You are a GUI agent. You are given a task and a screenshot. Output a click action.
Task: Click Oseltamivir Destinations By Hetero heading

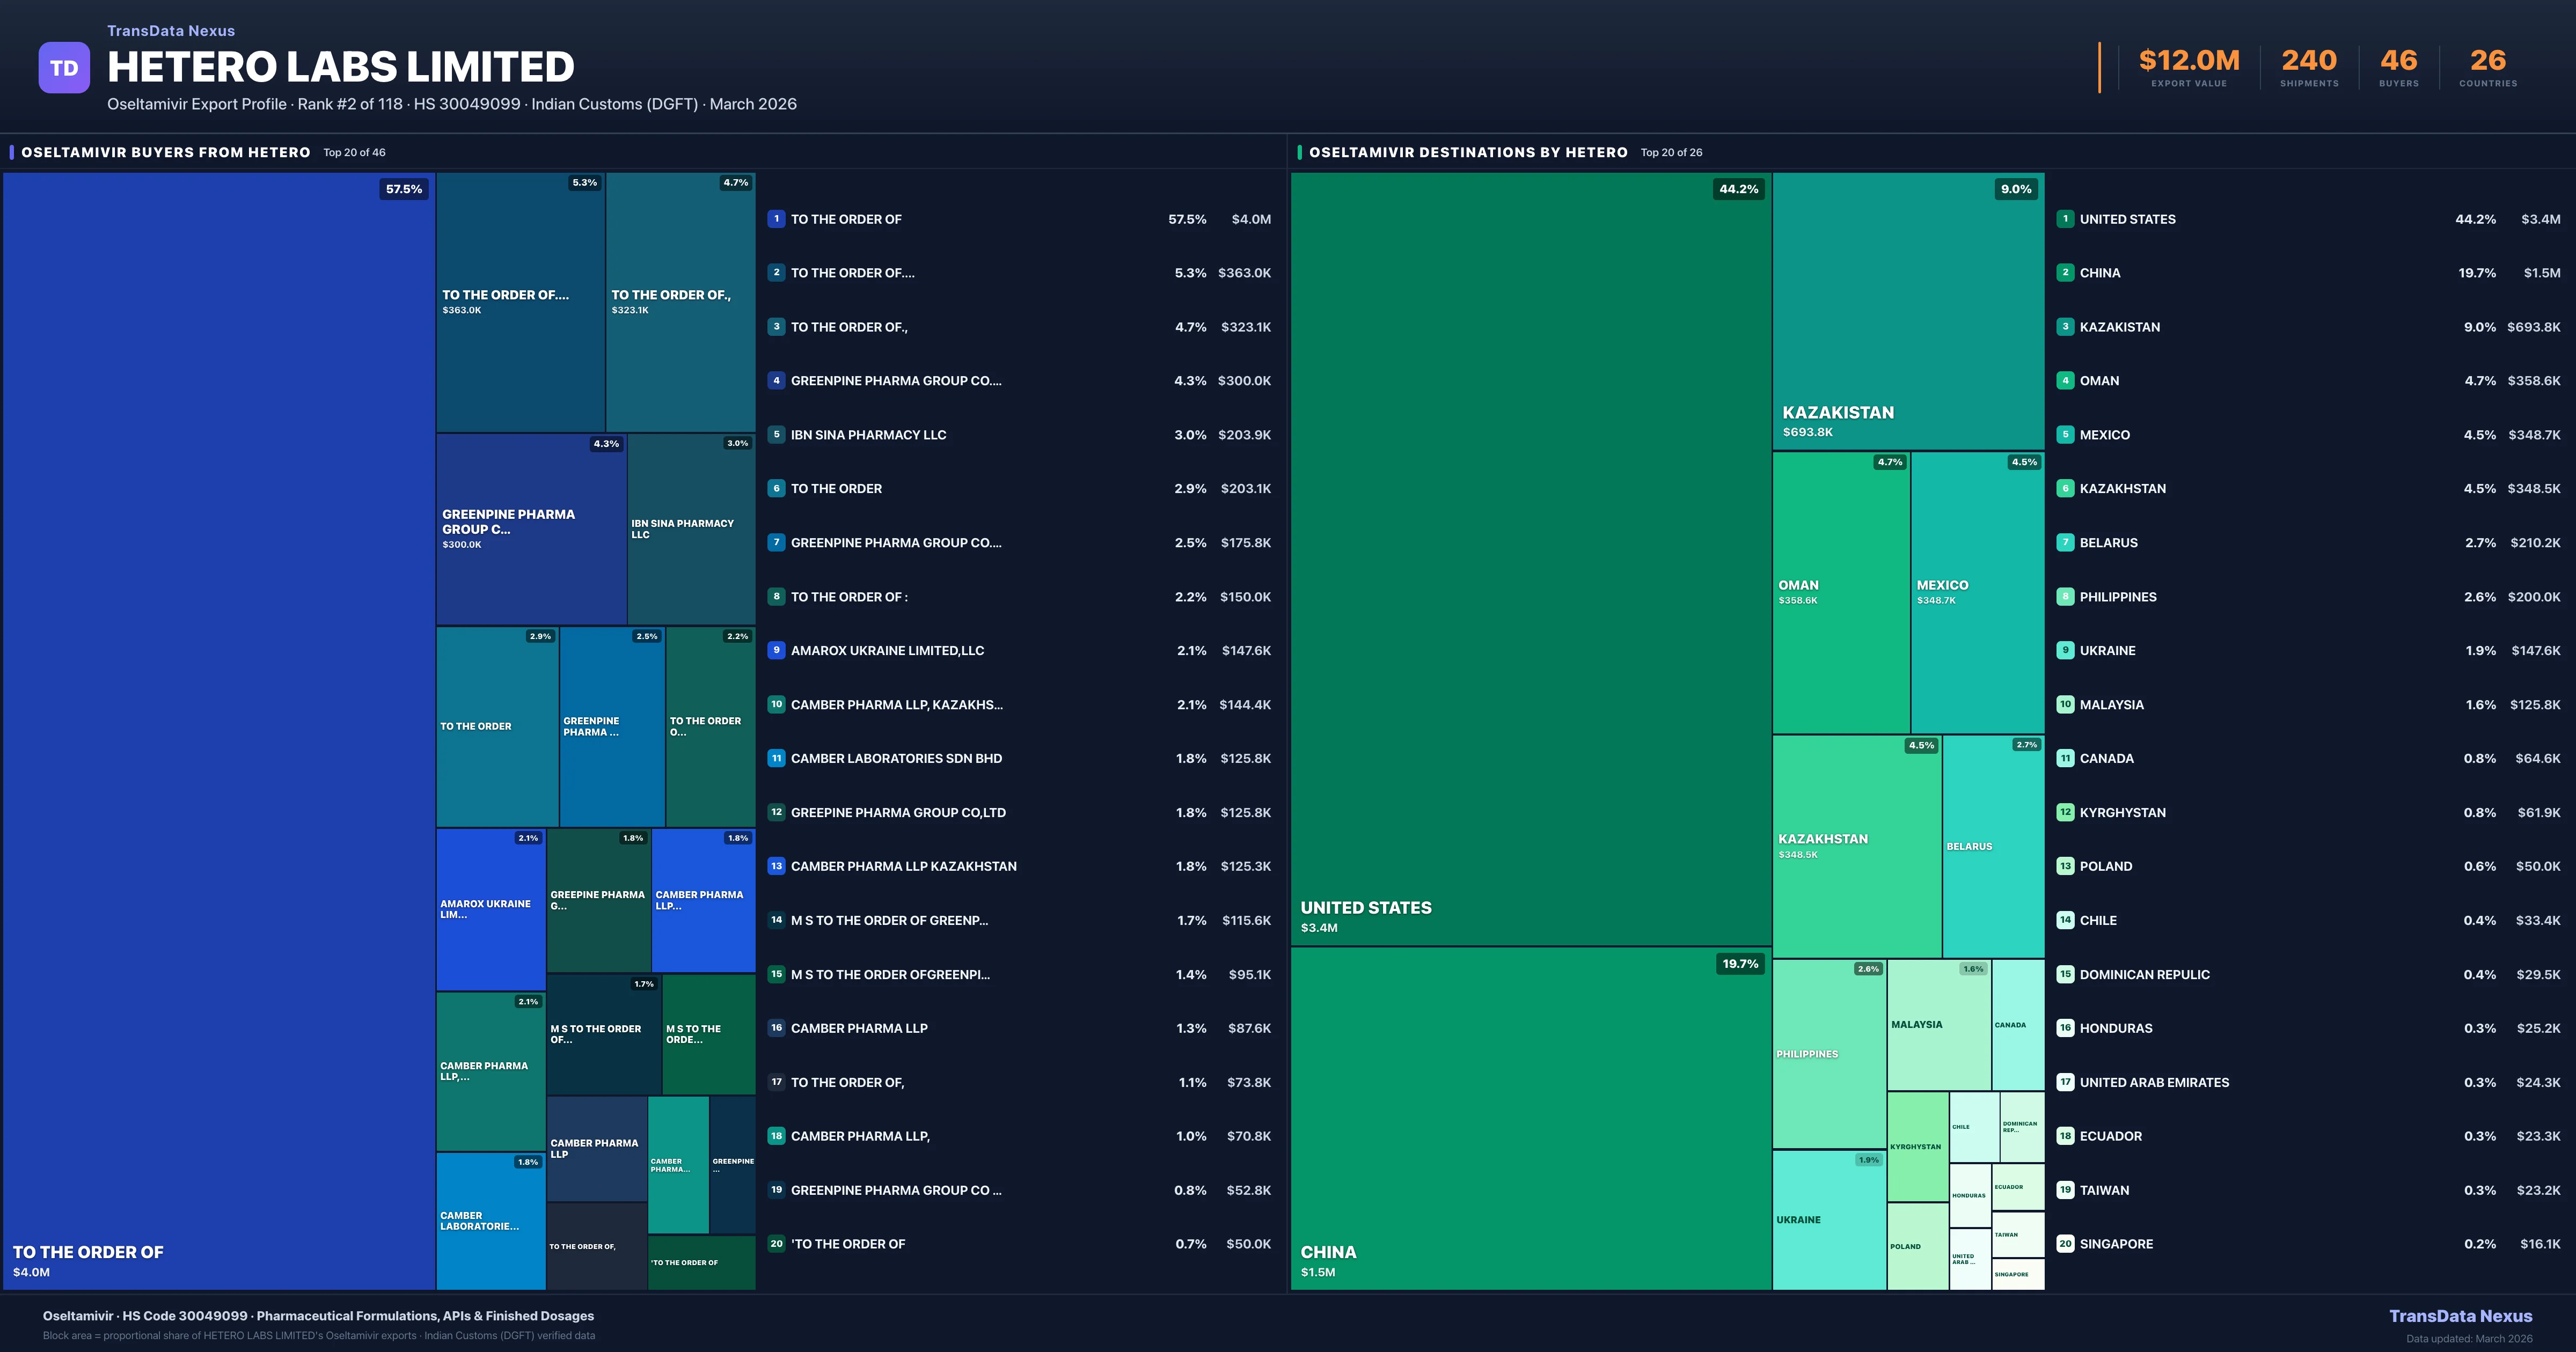click(1468, 152)
